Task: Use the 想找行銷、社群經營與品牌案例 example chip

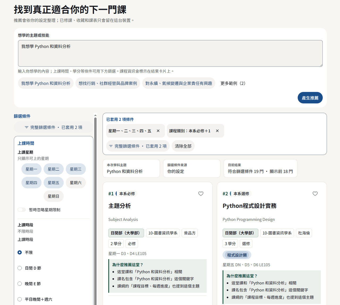Action: 108,83
